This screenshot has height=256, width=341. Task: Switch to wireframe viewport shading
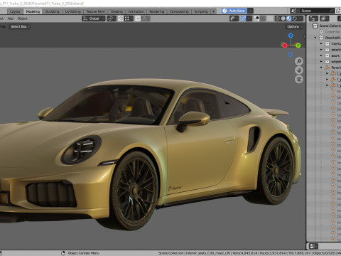pyautogui.click(x=277, y=18)
